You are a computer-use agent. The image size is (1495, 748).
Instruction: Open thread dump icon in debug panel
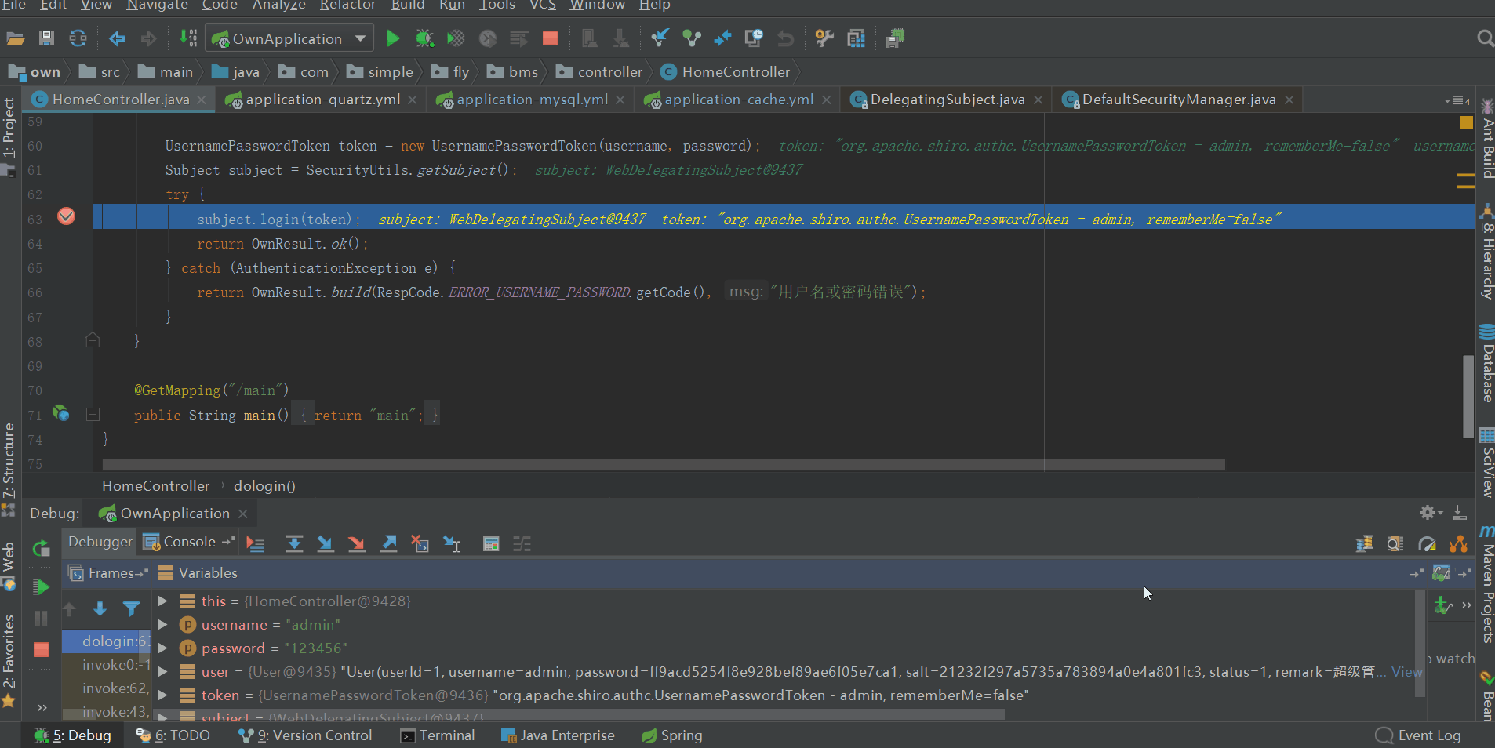click(x=1364, y=543)
